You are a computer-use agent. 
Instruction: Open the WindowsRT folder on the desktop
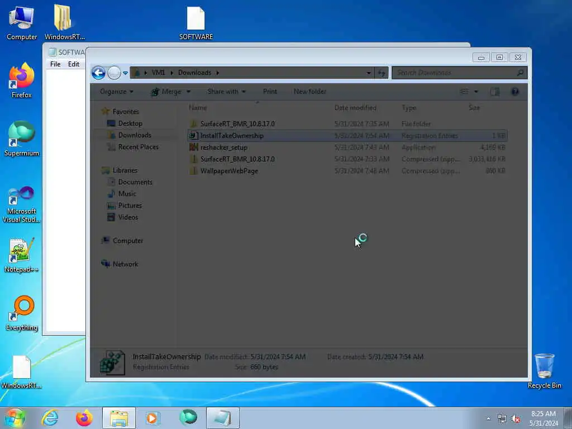[x=65, y=23]
